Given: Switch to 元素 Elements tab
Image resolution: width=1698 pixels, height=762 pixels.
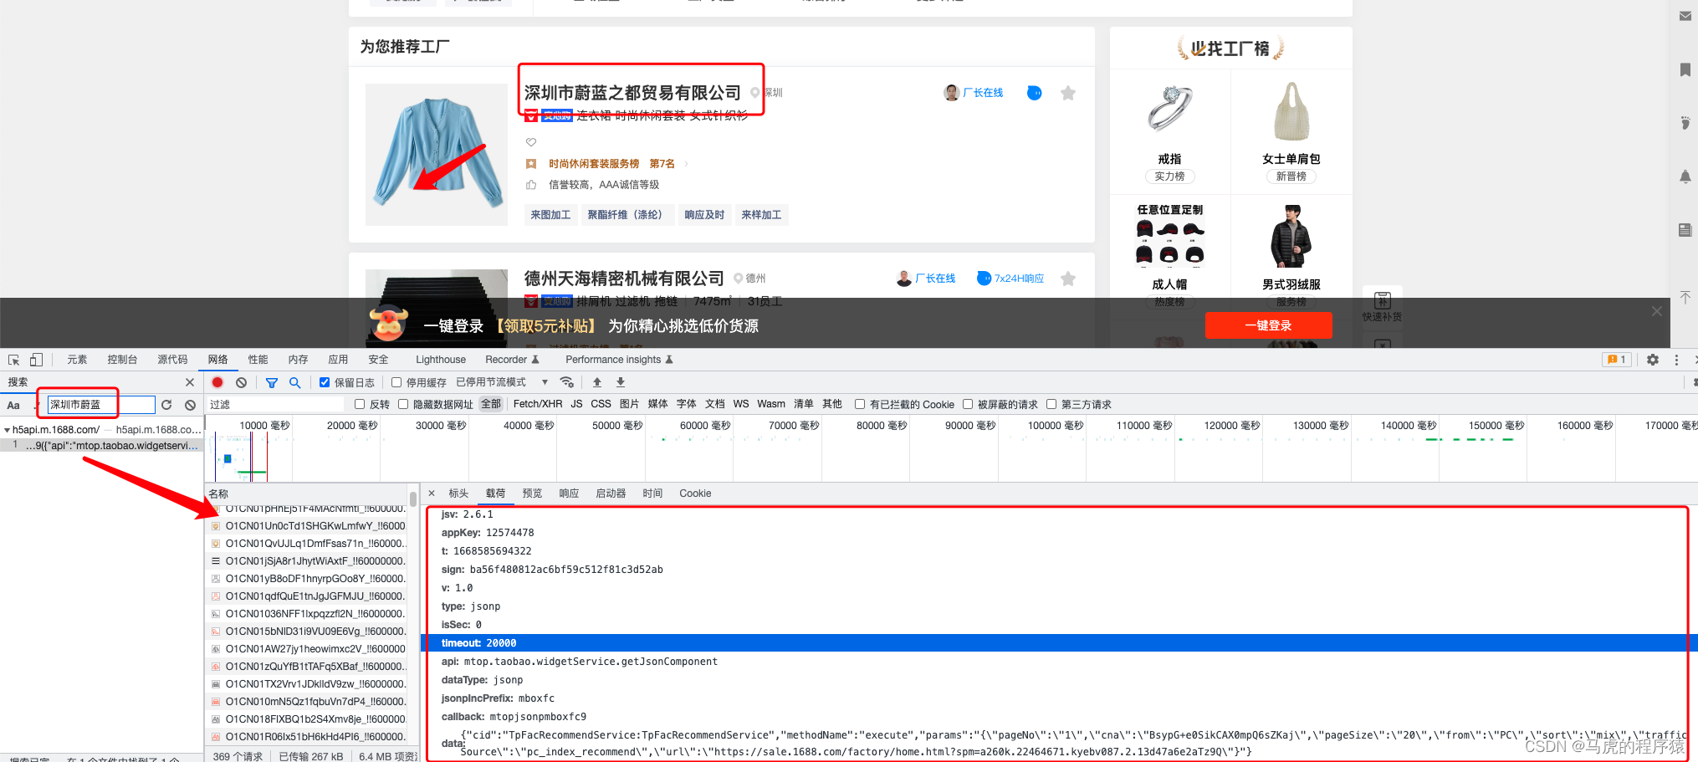Looking at the screenshot, I should (77, 360).
